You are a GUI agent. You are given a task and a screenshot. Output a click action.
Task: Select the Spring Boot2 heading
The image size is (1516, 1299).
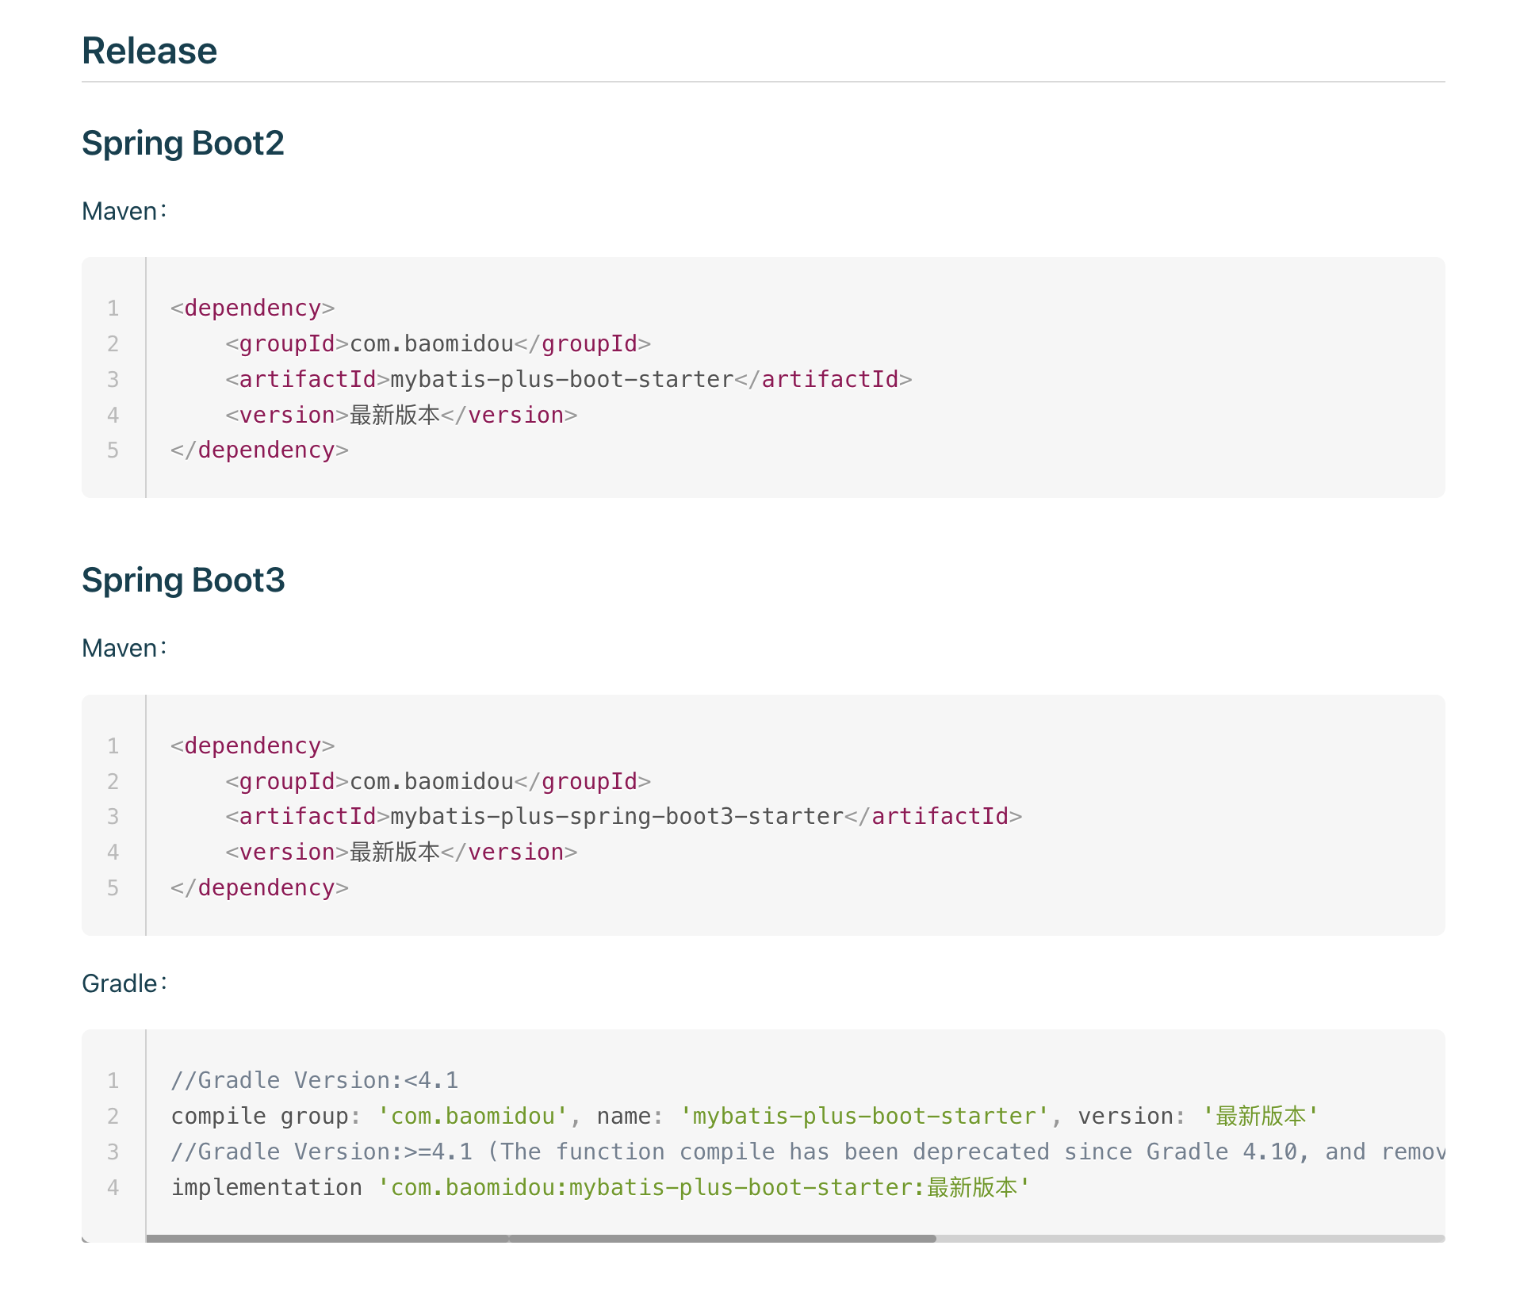182,144
